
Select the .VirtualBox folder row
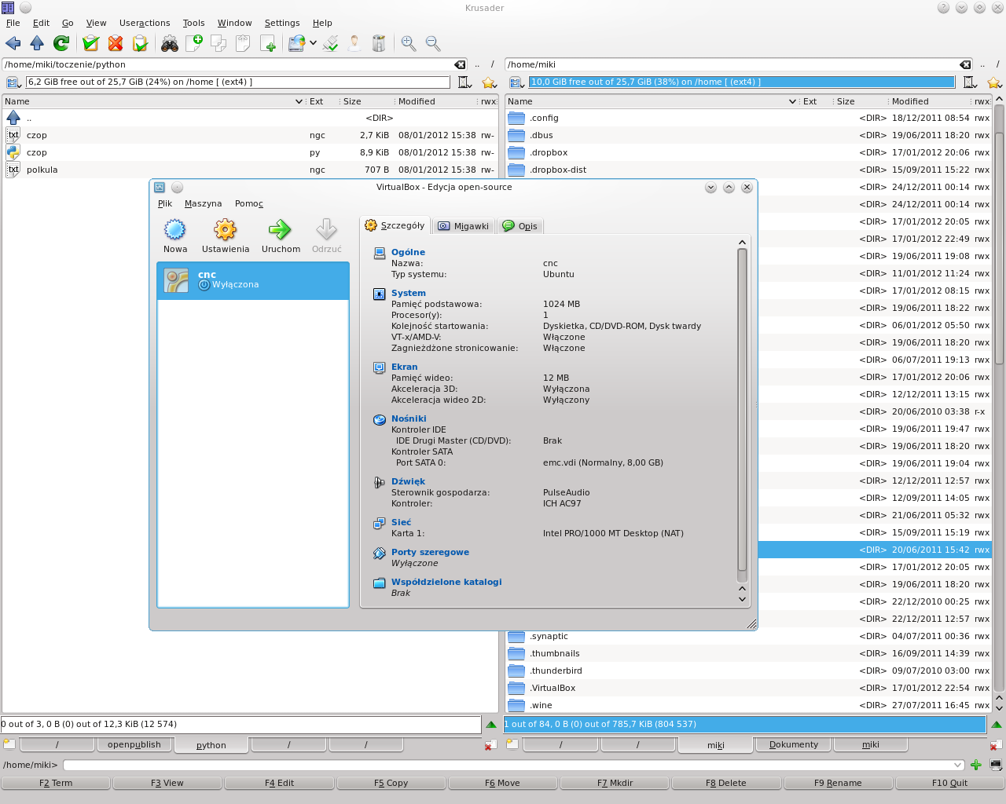coord(747,688)
